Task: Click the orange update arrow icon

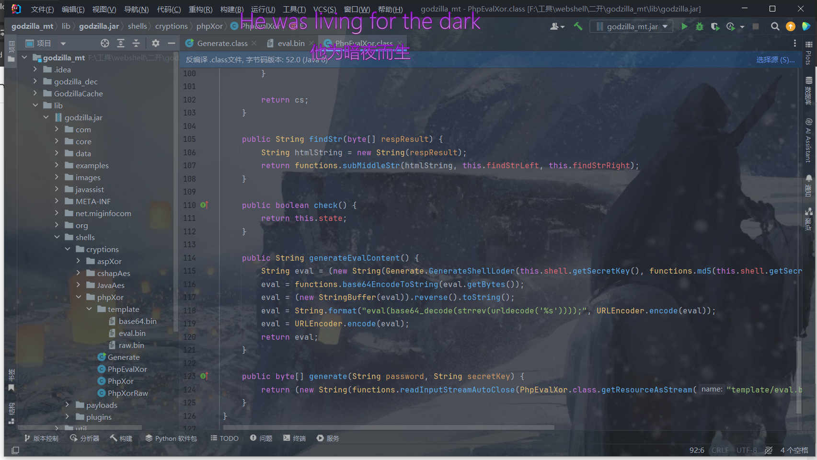Action: point(791,26)
